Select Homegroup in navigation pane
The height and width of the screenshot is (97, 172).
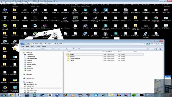click(30, 78)
